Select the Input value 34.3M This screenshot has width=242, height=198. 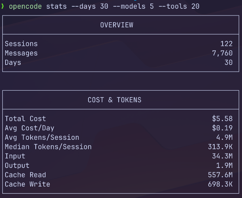pyautogui.click(x=223, y=156)
